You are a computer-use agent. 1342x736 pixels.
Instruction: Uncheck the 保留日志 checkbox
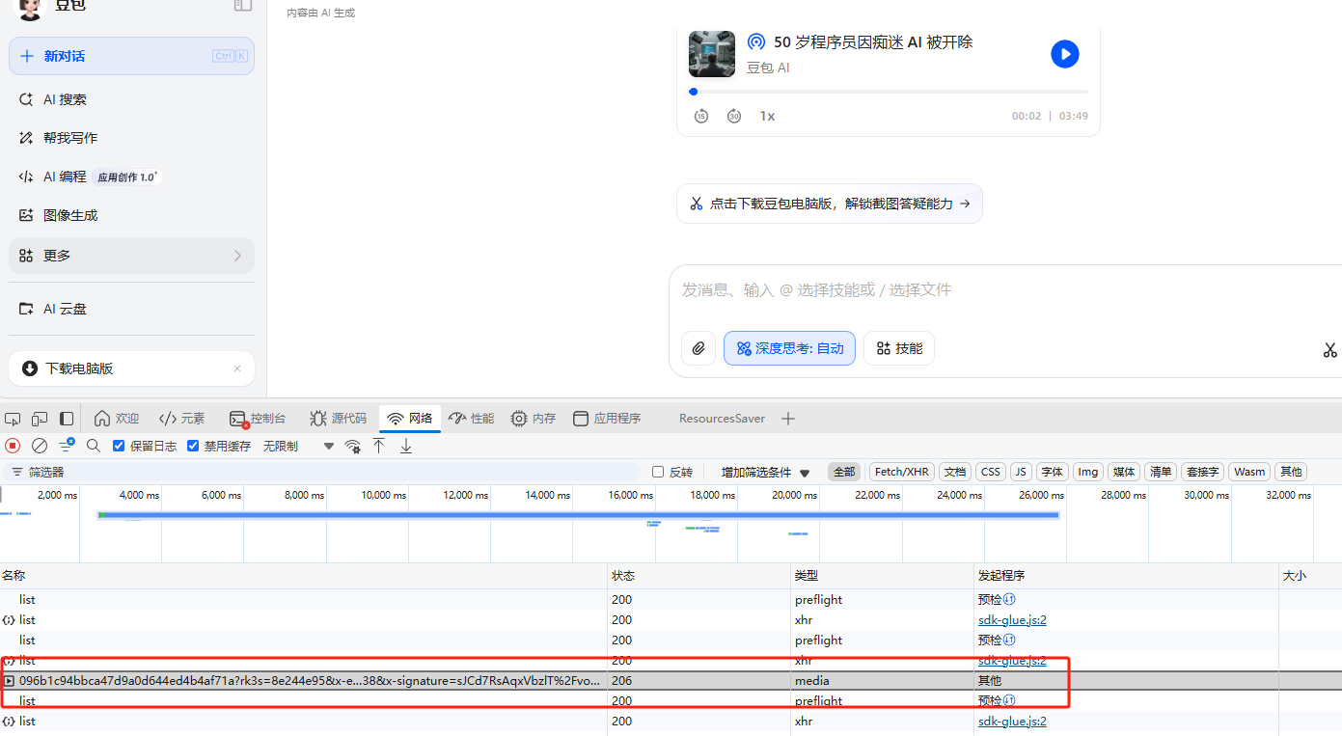(119, 446)
